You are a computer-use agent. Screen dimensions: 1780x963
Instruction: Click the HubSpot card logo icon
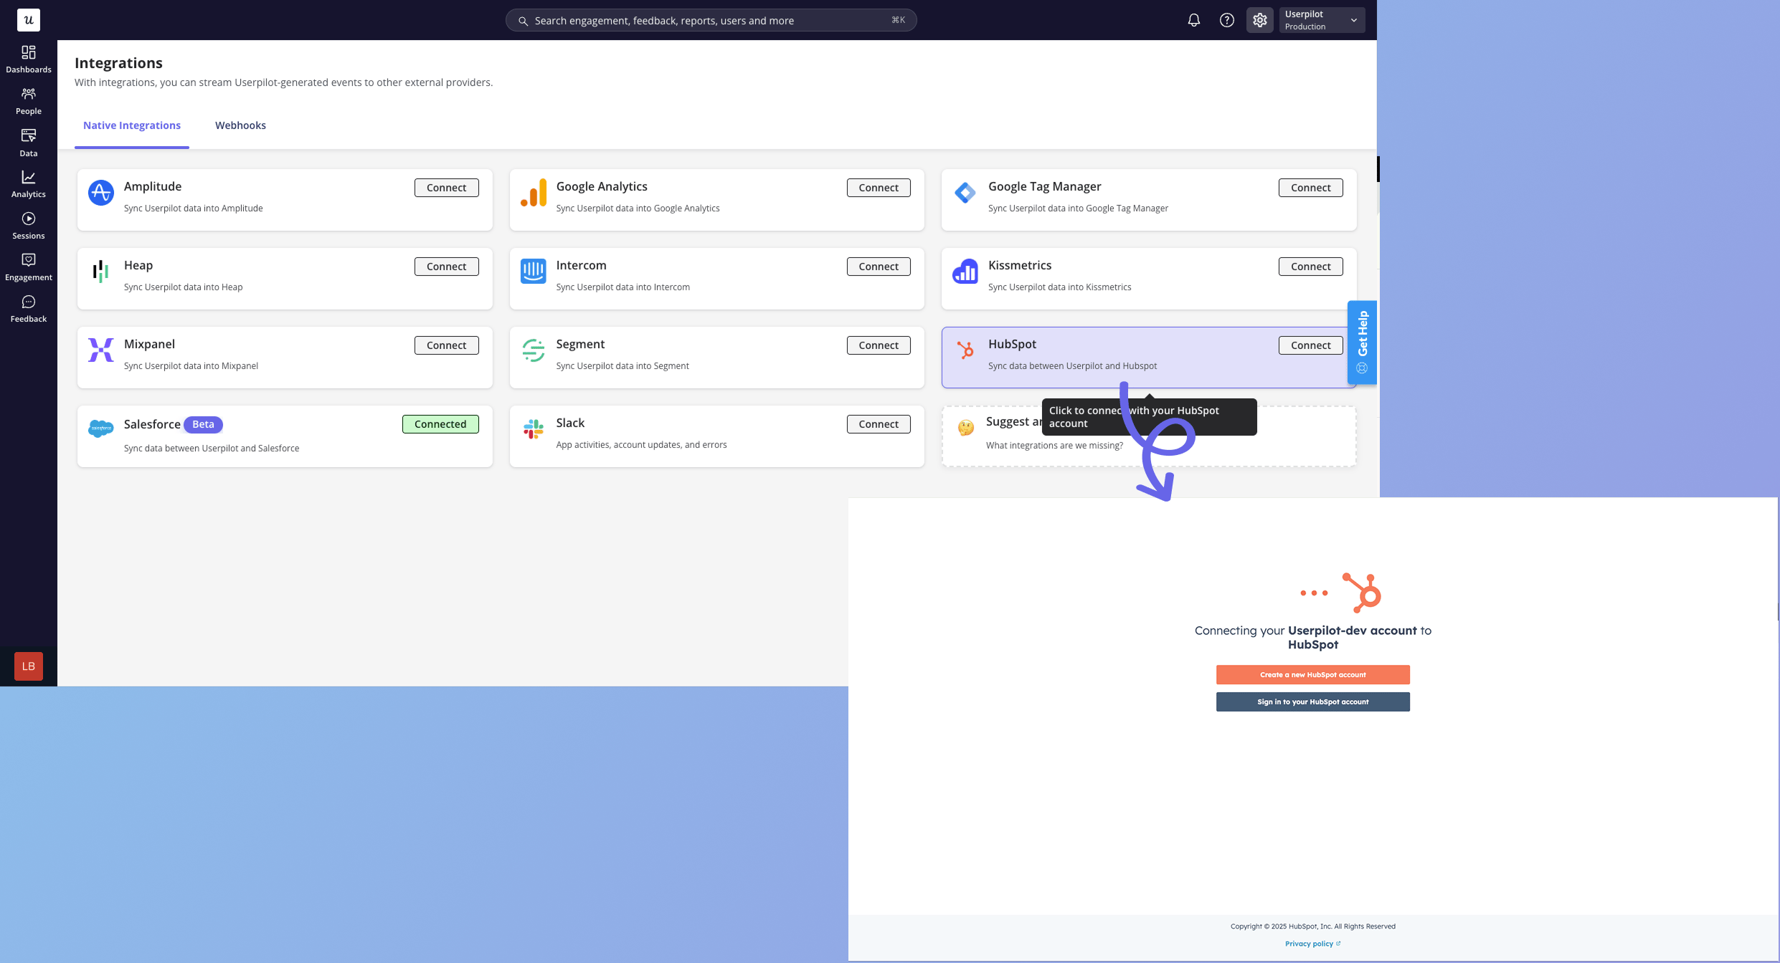click(965, 350)
